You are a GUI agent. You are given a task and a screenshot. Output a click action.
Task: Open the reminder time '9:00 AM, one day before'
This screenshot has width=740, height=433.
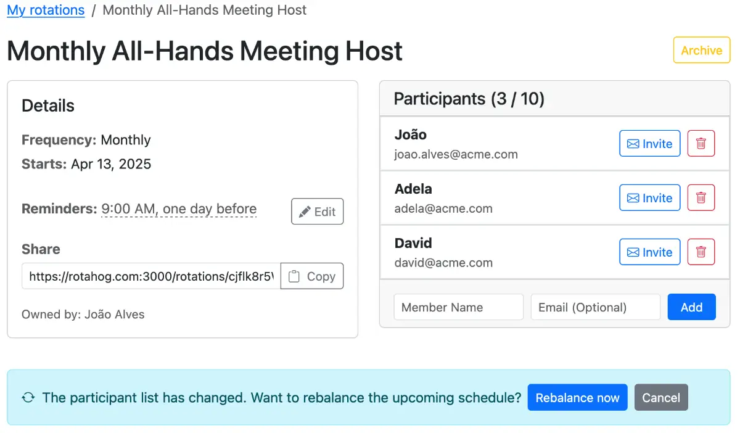[179, 209]
